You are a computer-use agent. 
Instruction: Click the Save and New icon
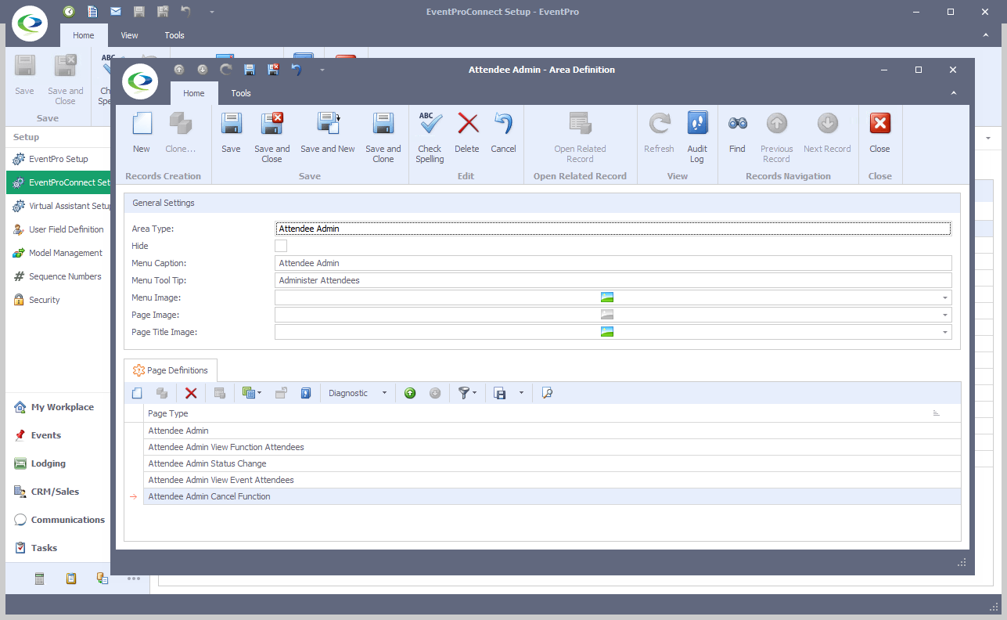pos(328,124)
